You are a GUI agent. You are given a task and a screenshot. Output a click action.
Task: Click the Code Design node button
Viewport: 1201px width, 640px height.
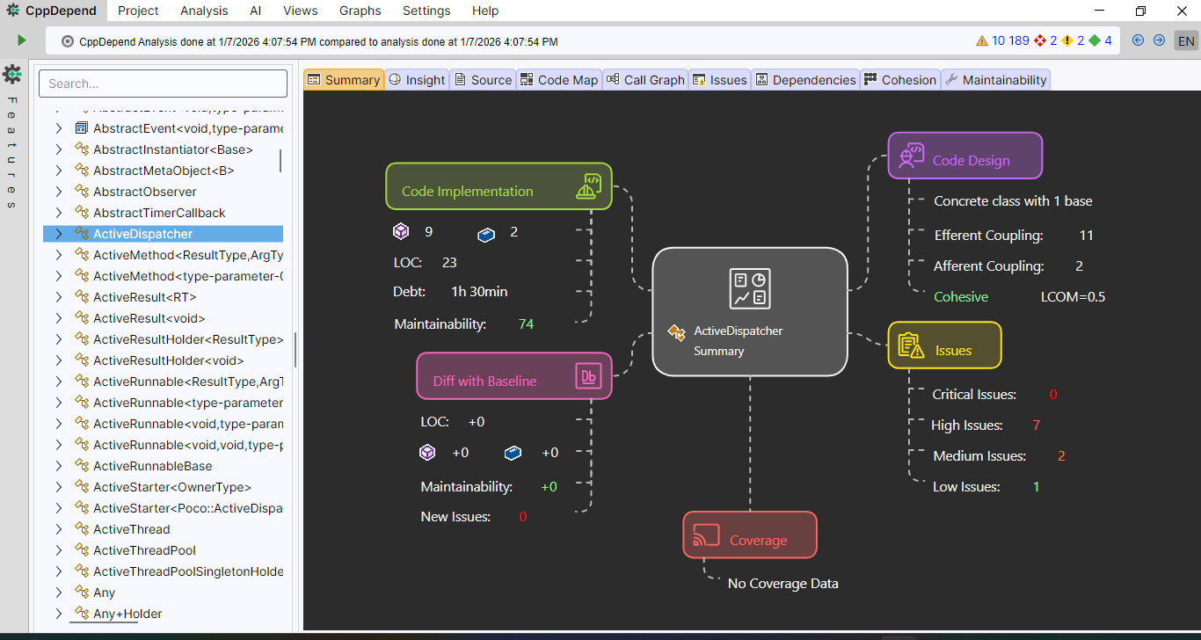point(964,156)
